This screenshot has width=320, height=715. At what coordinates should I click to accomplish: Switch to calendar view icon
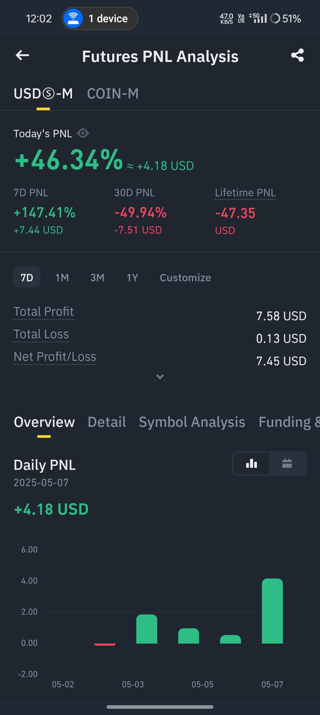[287, 464]
